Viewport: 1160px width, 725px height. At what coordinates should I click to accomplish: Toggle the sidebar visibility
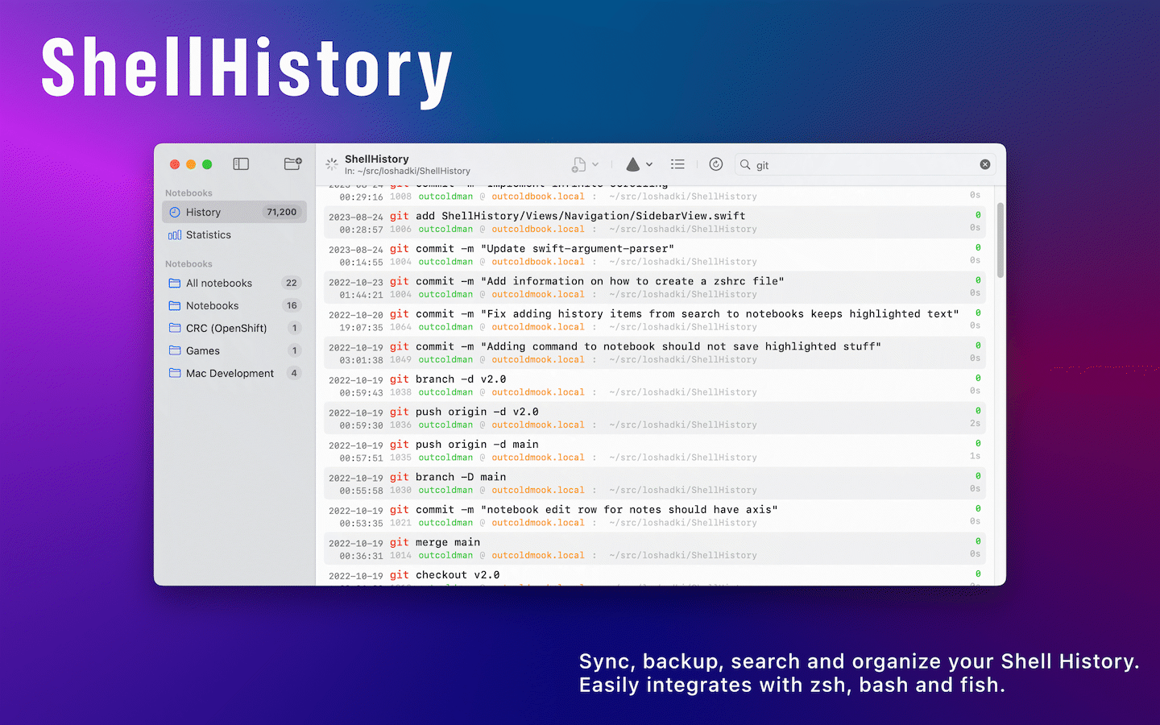(x=241, y=164)
